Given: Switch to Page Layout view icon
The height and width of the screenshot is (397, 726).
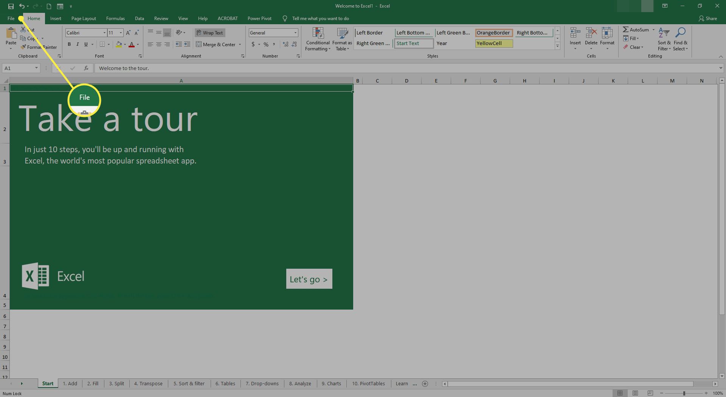Looking at the screenshot, I should coord(635,394).
